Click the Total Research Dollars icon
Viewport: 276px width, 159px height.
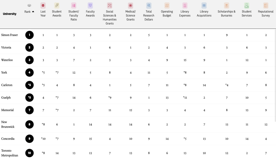149,5
